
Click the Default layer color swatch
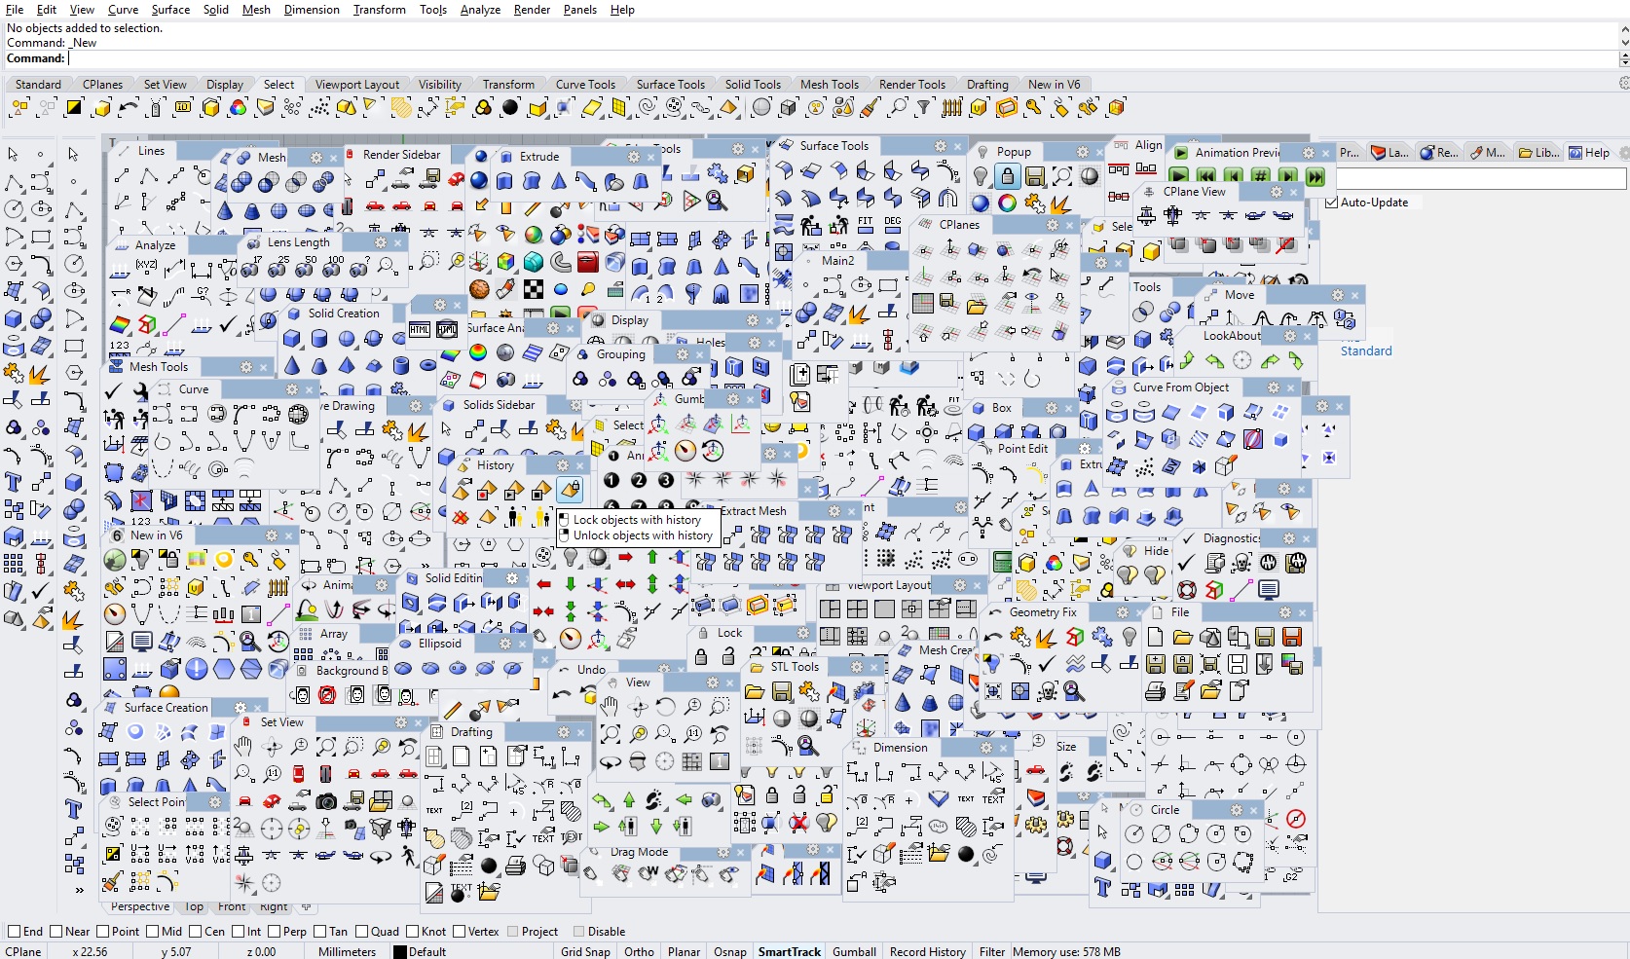tap(402, 951)
